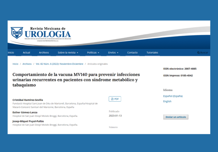Open the Actual menu item
The image size is (218, 152).
click(x=26, y=53)
